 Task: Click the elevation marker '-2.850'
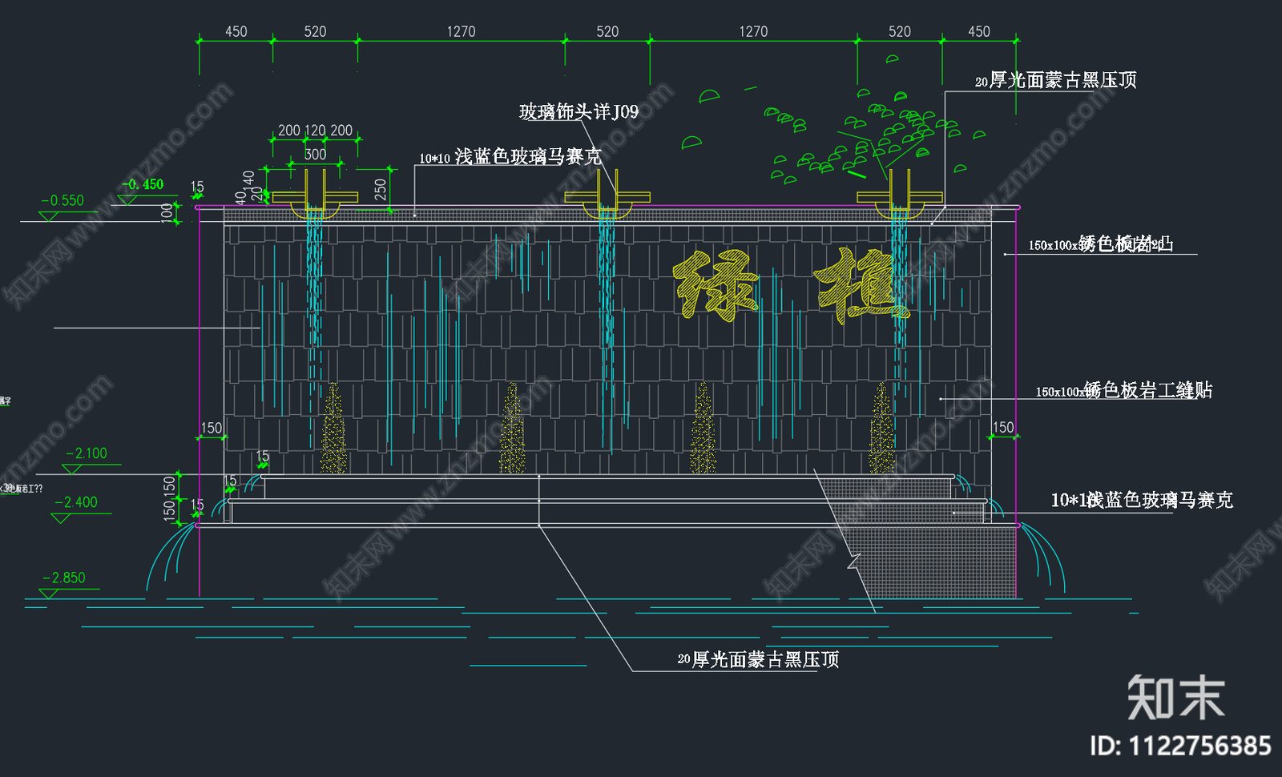click(64, 578)
